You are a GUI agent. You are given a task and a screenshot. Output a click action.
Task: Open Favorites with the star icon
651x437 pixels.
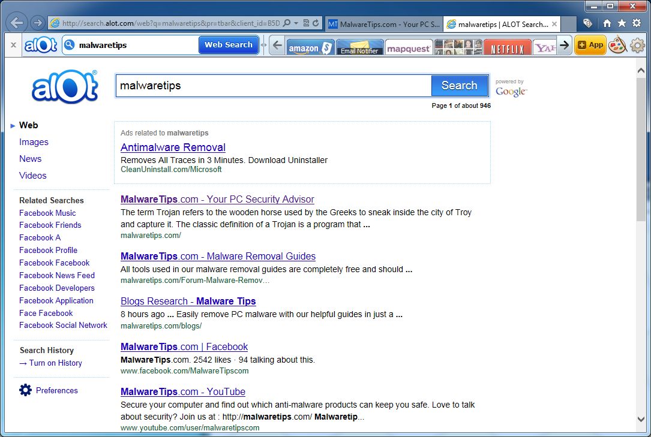622,23
